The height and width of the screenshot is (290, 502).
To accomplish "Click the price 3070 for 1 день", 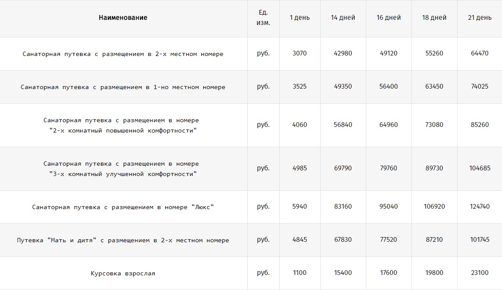I will 299,53.
